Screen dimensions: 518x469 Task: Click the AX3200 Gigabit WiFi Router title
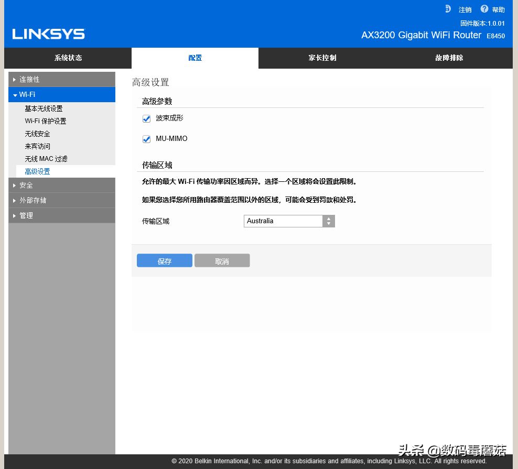421,35
